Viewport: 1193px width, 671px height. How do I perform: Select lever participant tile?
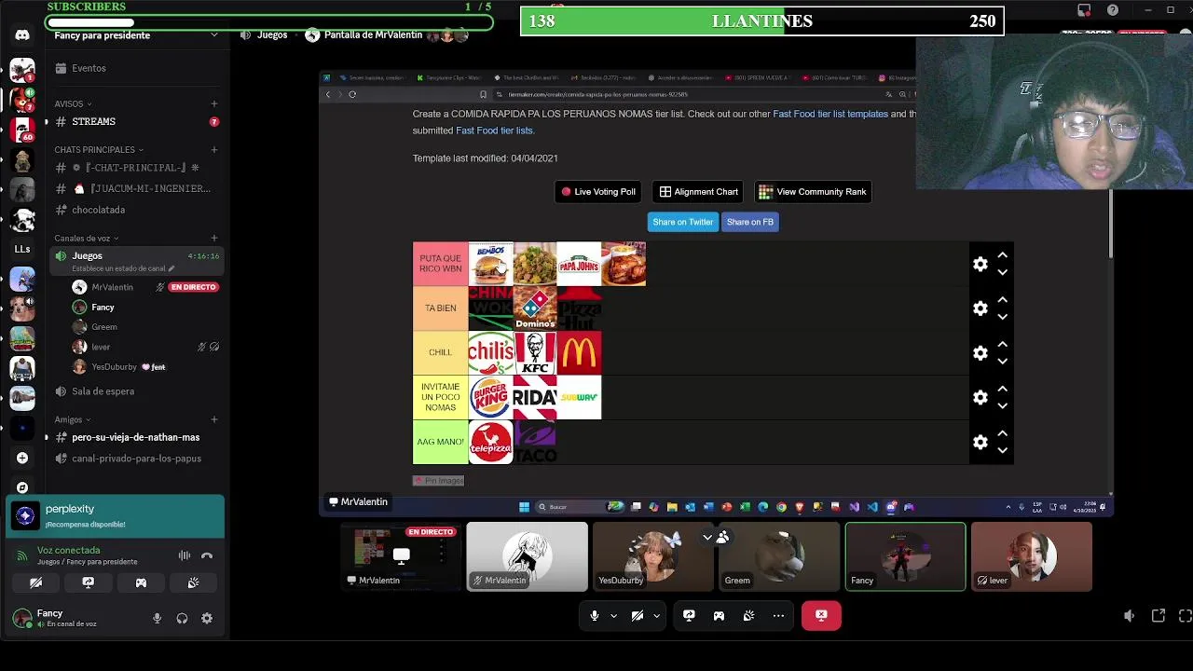click(1031, 556)
